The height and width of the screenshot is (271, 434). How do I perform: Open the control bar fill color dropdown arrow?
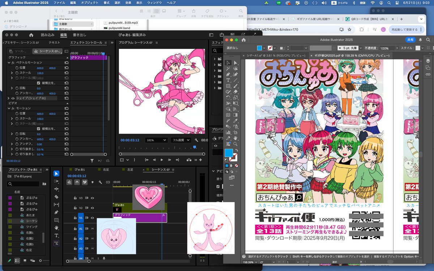click(x=264, y=48)
